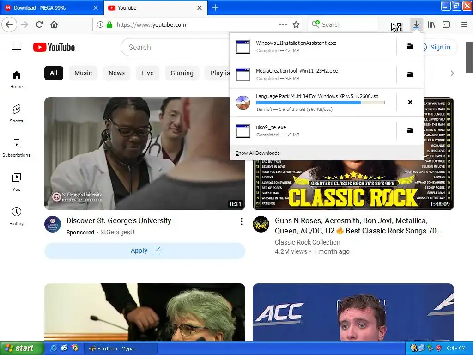Toggle the sidebar view icon
Screen dimensions: 473x355
click(446, 25)
